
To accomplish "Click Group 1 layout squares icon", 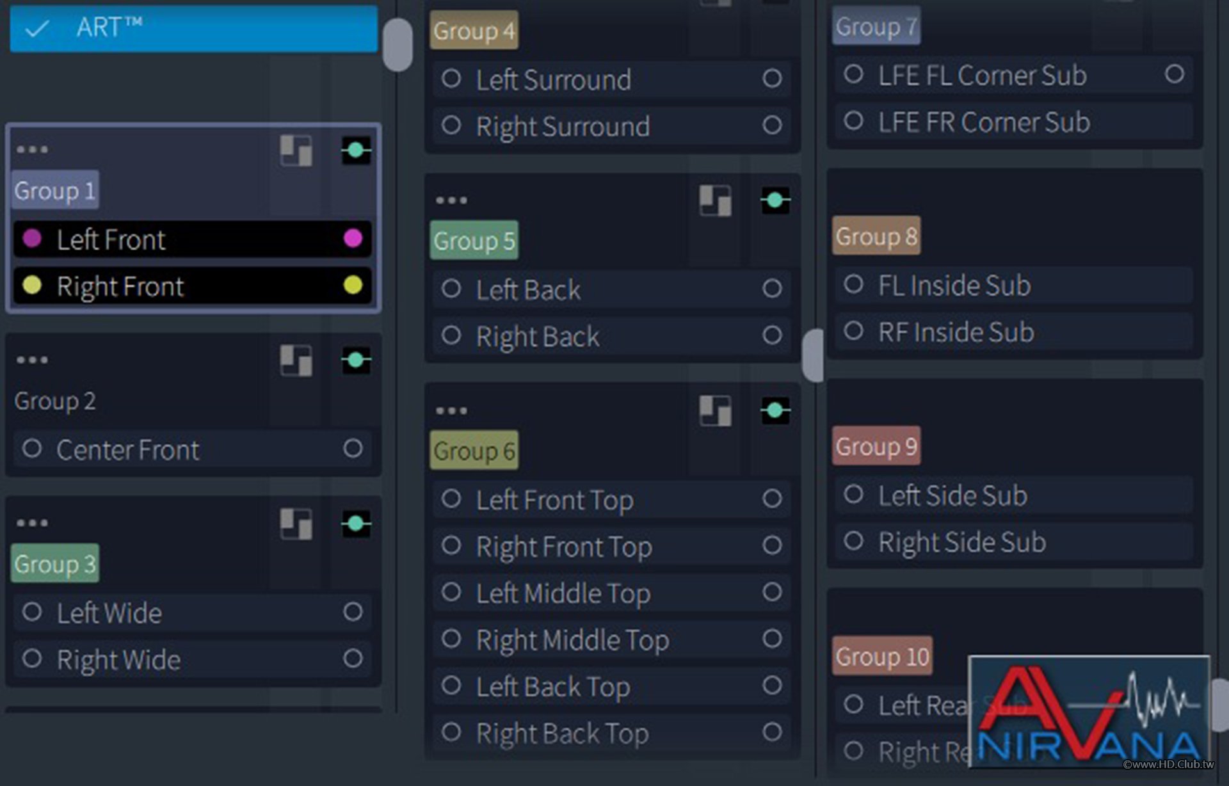I will click(x=296, y=151).
